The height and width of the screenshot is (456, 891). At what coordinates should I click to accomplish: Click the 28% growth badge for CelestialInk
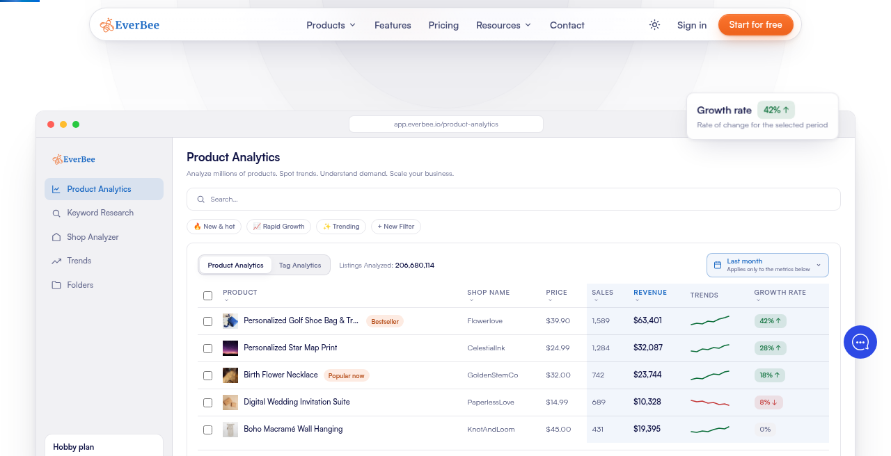click(770, 348)
